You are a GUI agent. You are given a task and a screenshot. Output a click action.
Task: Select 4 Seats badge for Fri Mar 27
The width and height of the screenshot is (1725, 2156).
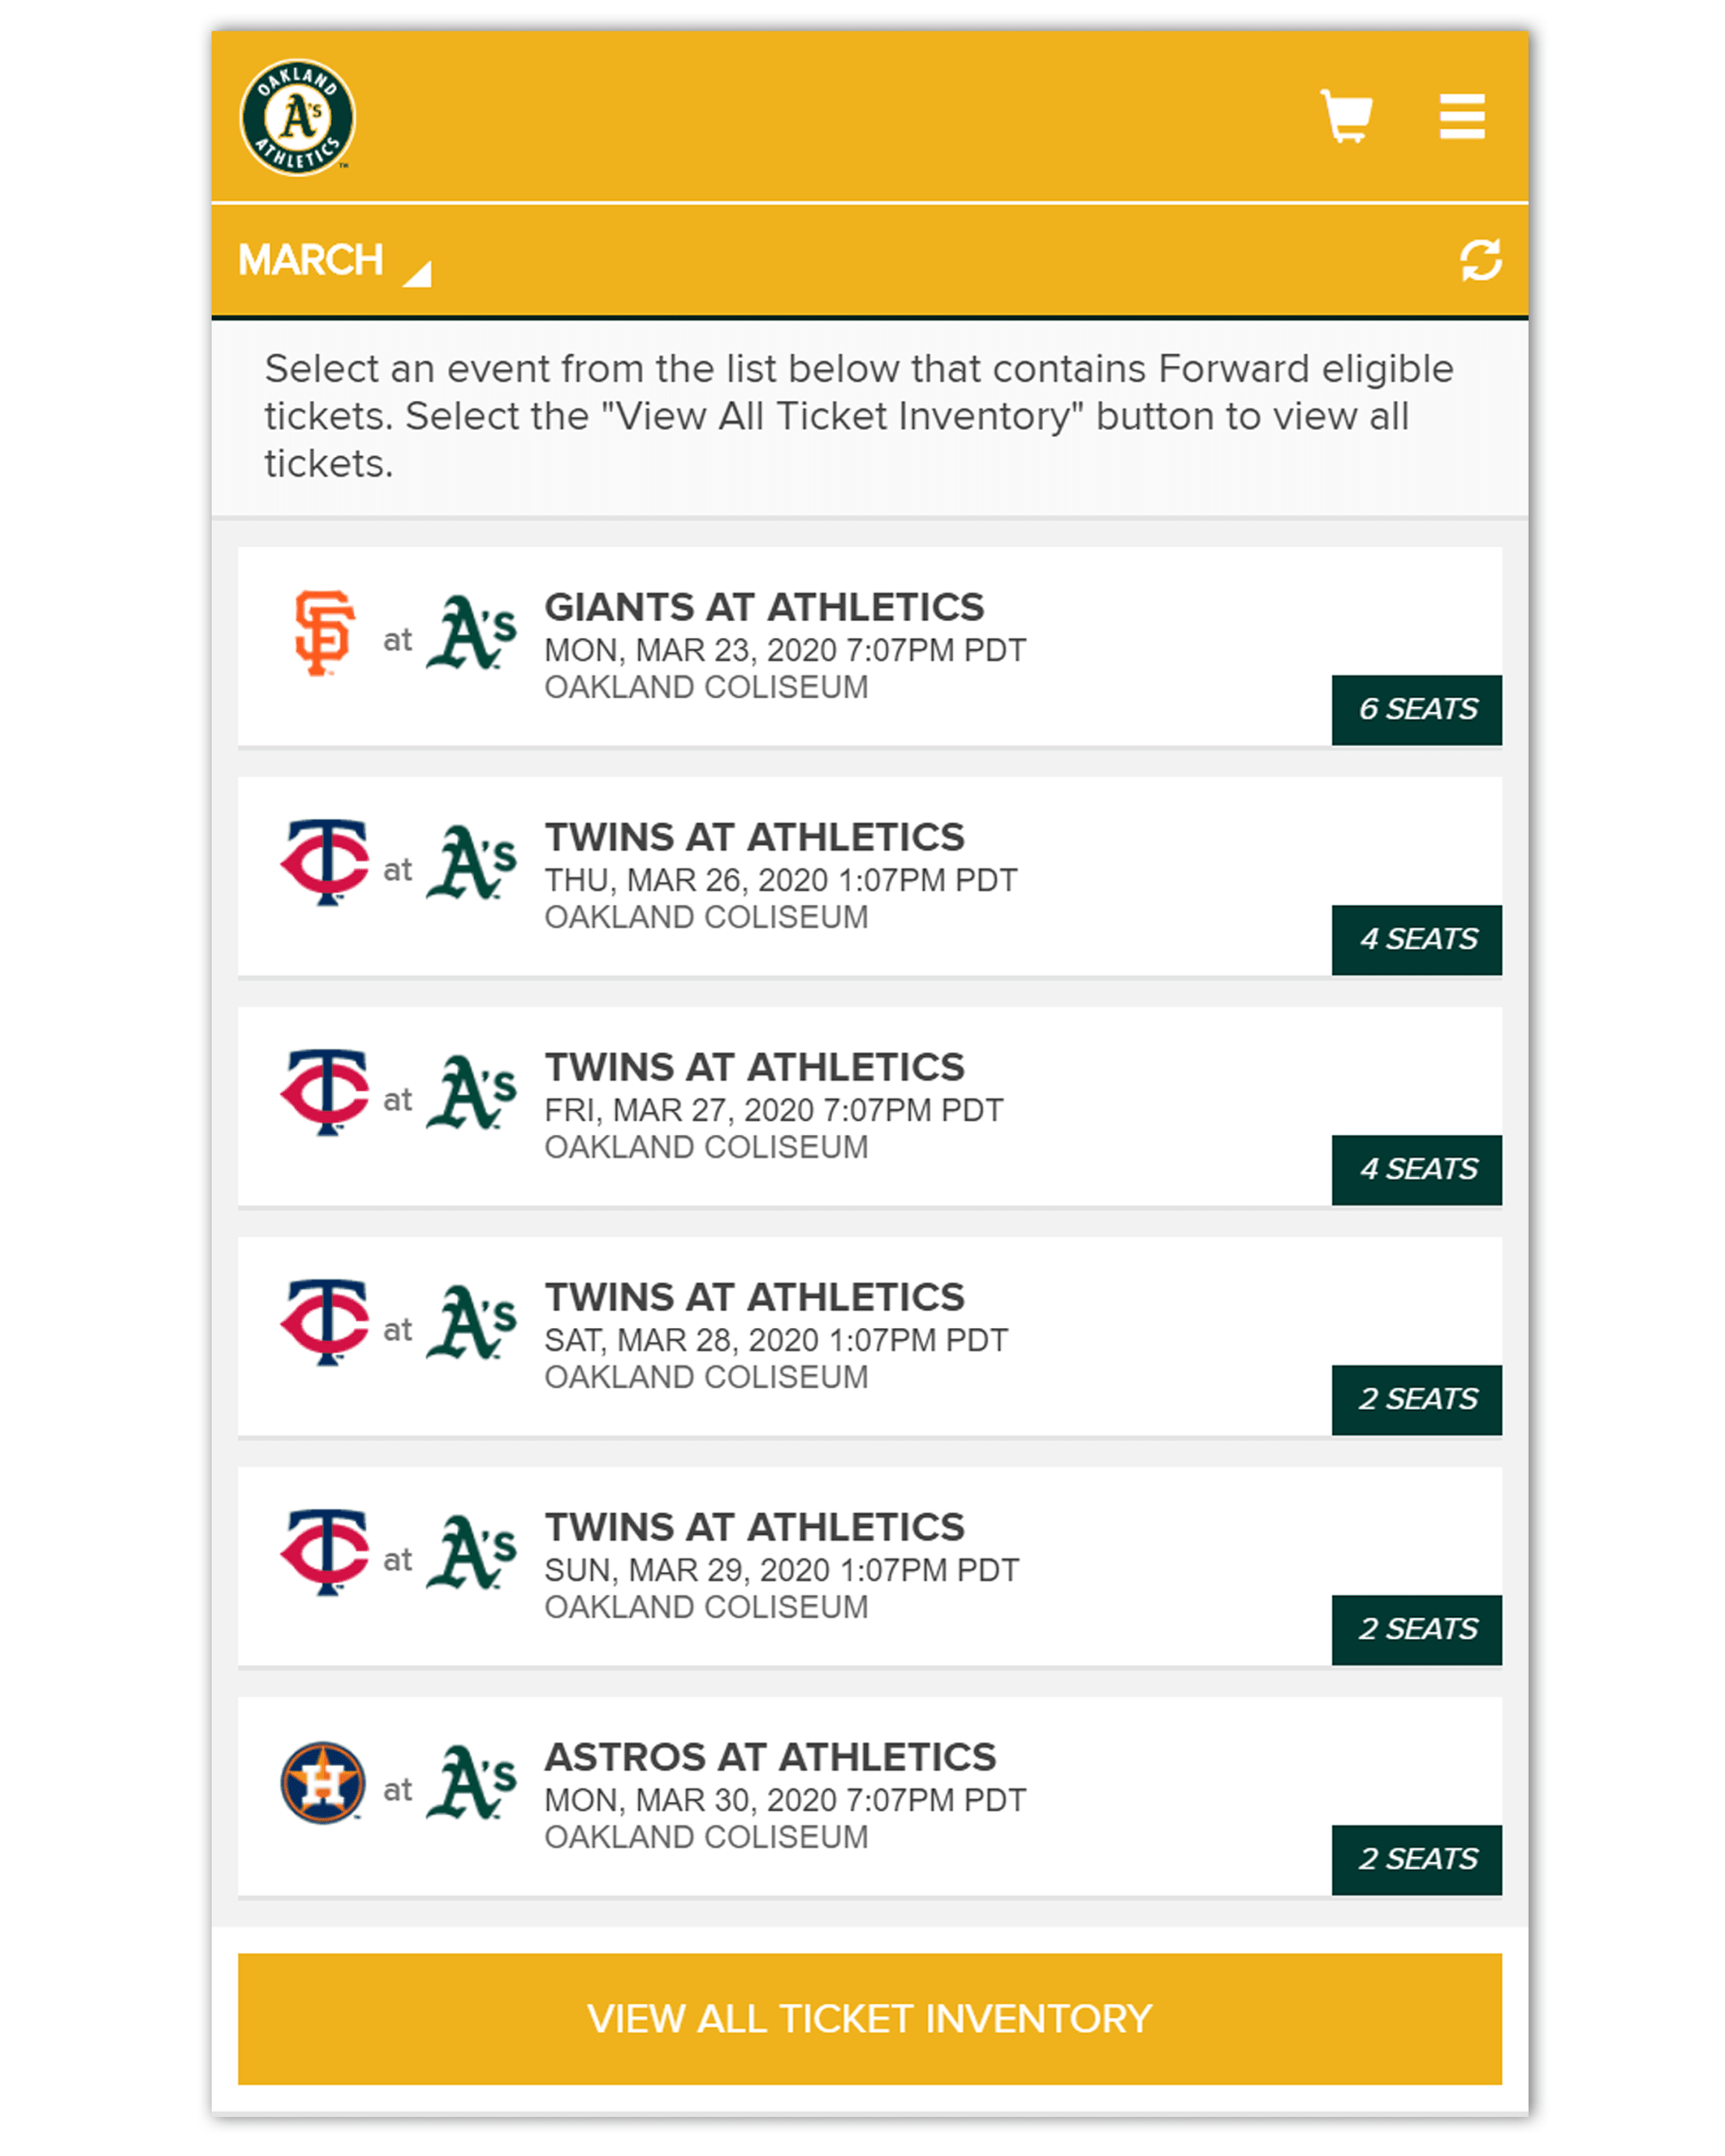click(1416, 1169)
